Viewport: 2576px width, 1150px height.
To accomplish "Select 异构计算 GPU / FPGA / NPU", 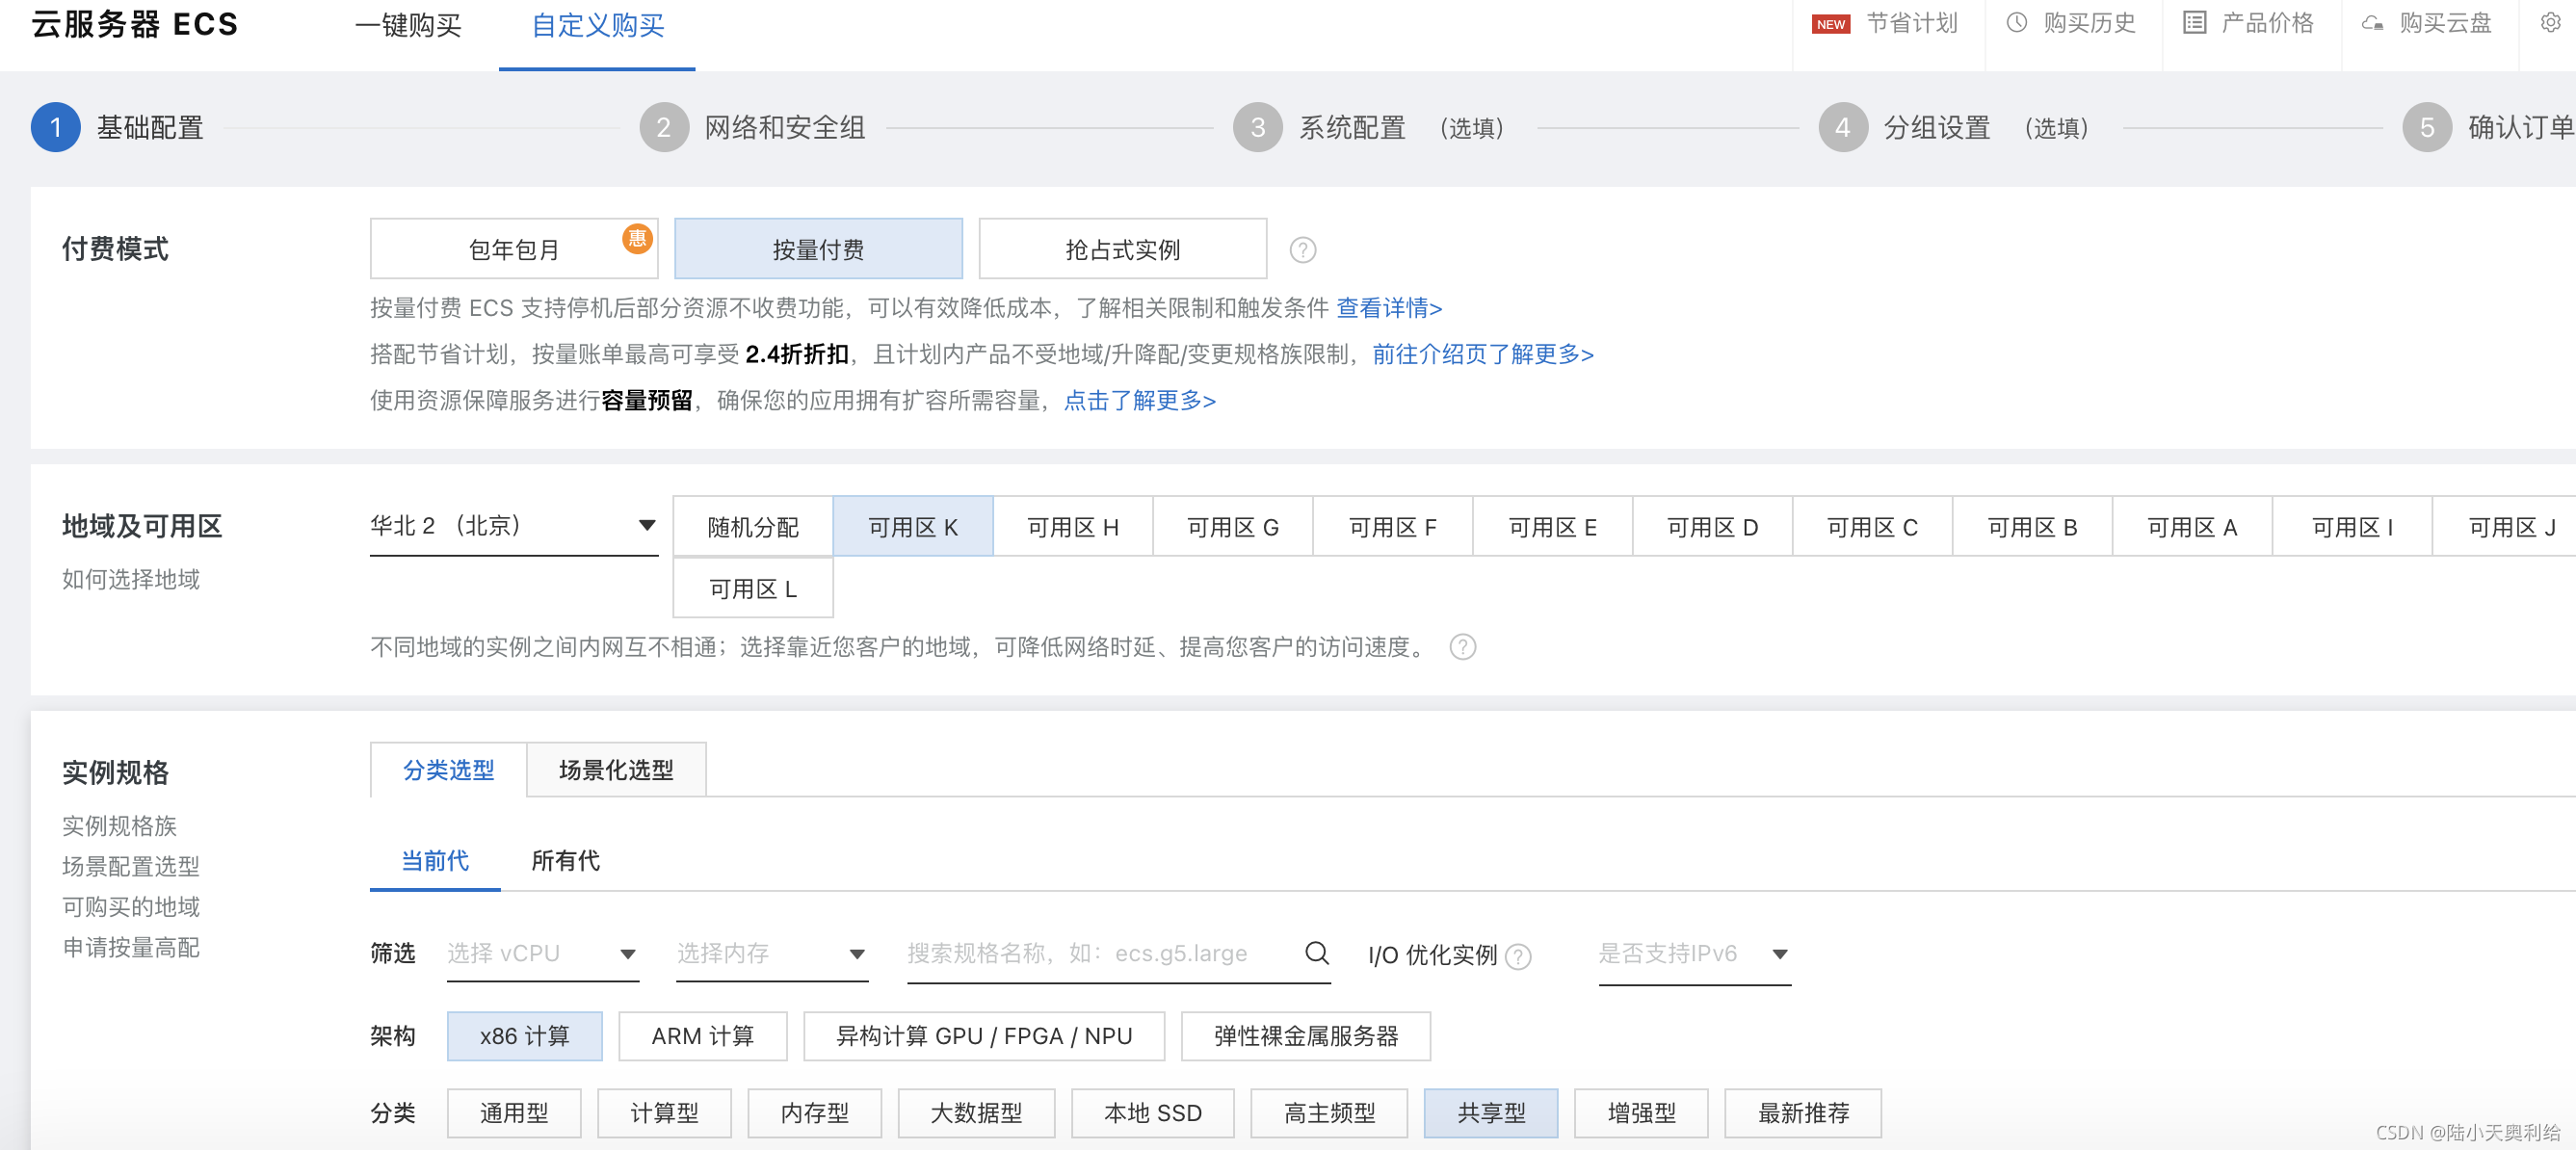I will (x=983, y=1036).
